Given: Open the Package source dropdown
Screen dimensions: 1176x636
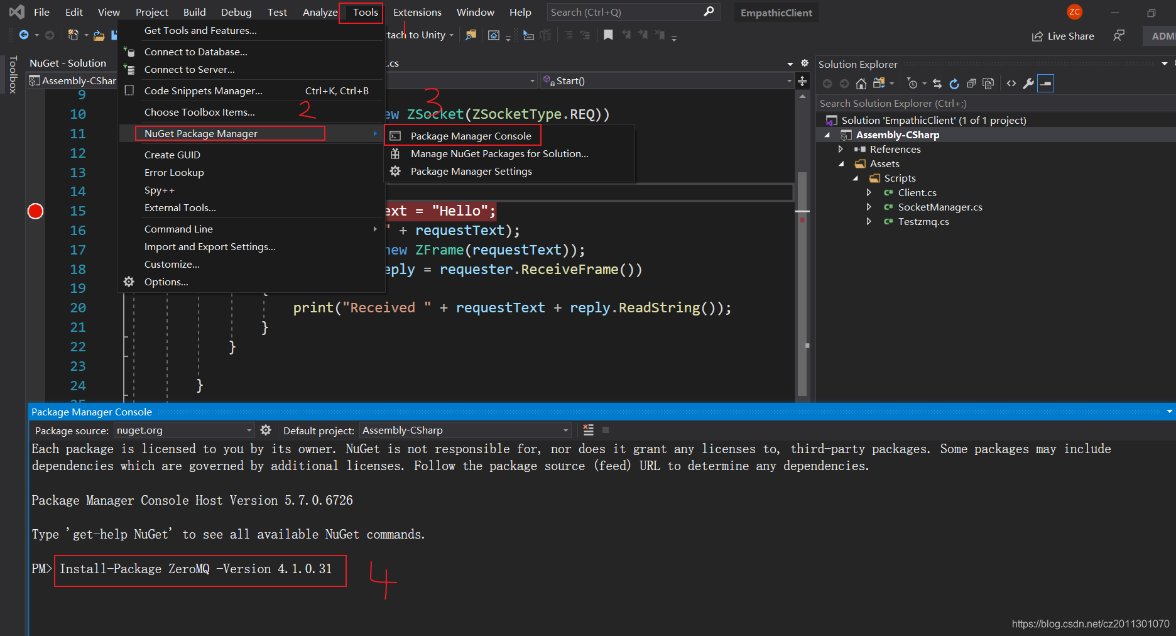Looking at the screenshot, I should [x=183, y=430].
